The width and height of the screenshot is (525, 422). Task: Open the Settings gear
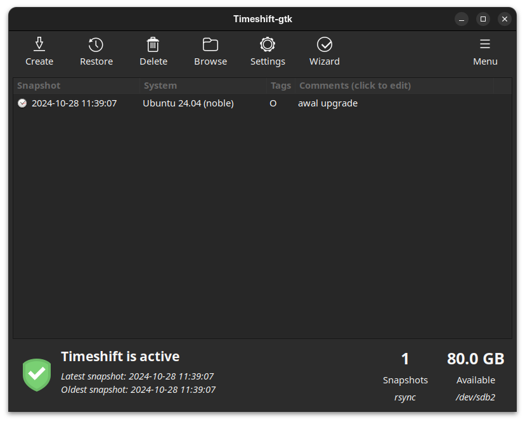268,44
